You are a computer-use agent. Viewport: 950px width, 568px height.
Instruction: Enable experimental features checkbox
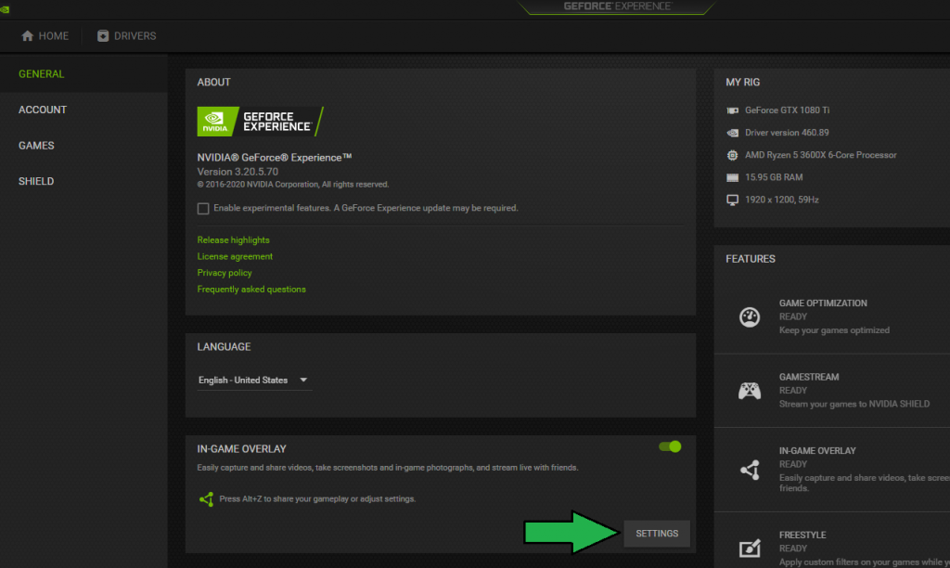click(x=203, y=209)
